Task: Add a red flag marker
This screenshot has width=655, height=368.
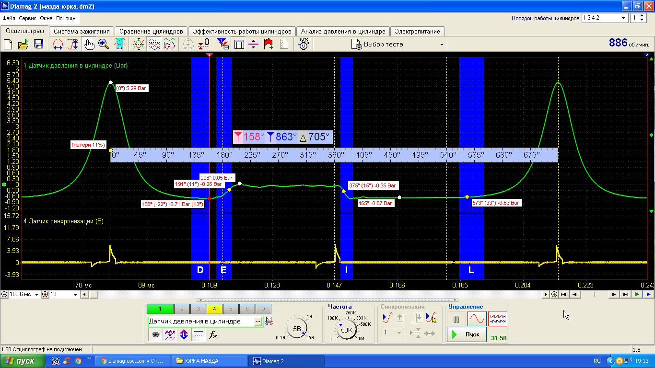Action: 269,45
